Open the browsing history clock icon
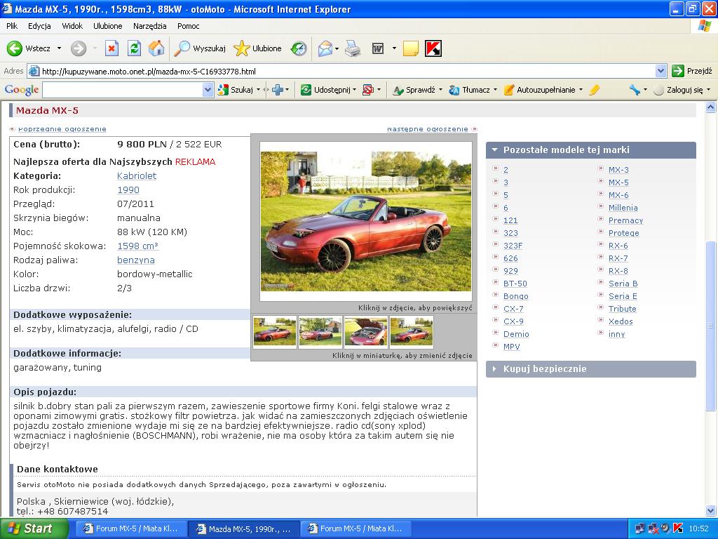Viewport: 718px width, 539px height. coord(299,48)
